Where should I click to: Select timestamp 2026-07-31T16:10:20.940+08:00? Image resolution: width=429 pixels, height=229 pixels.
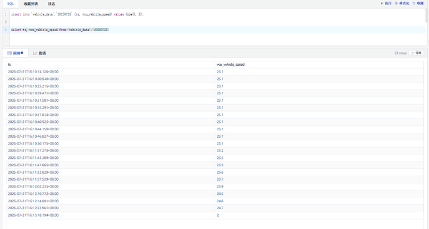click(x=33, y=79)
